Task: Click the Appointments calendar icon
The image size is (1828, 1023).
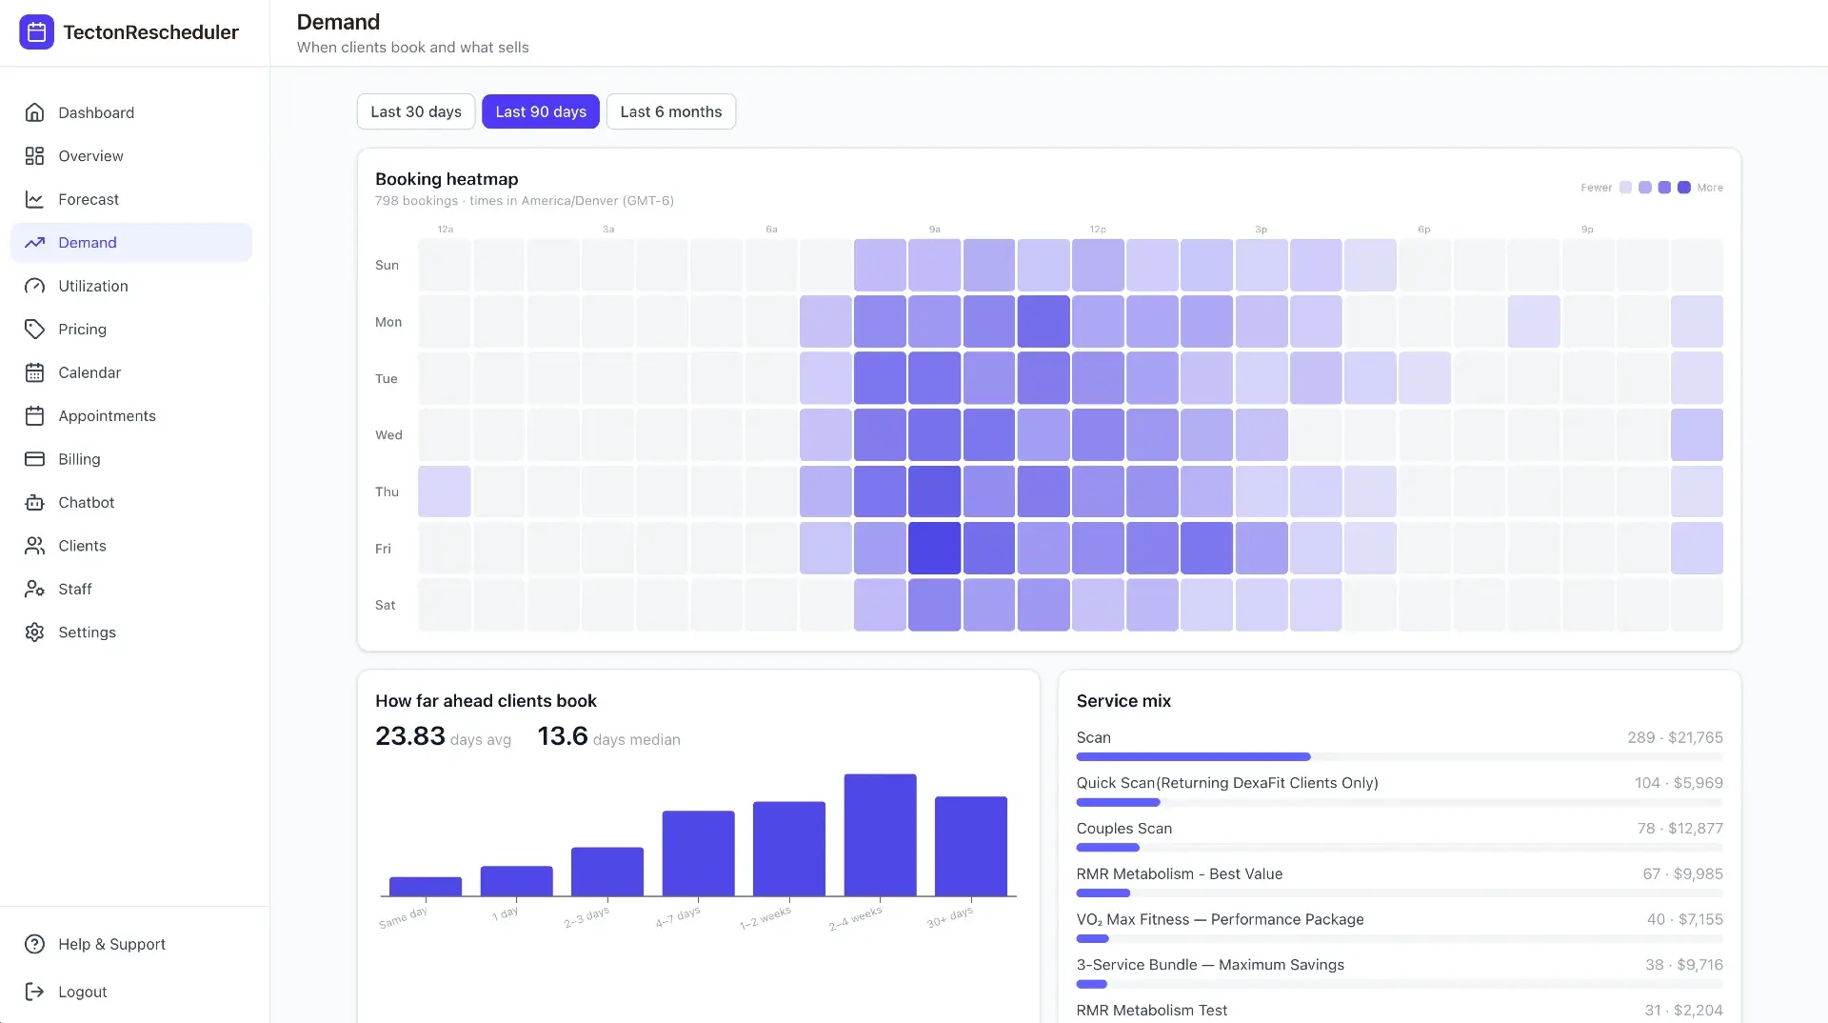Action: tap(35, 416)
